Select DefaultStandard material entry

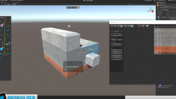tap(164, 87)
